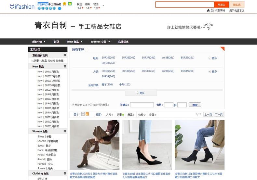Sort products by 人气
This screenshot has height=180, width=257.
109,115
